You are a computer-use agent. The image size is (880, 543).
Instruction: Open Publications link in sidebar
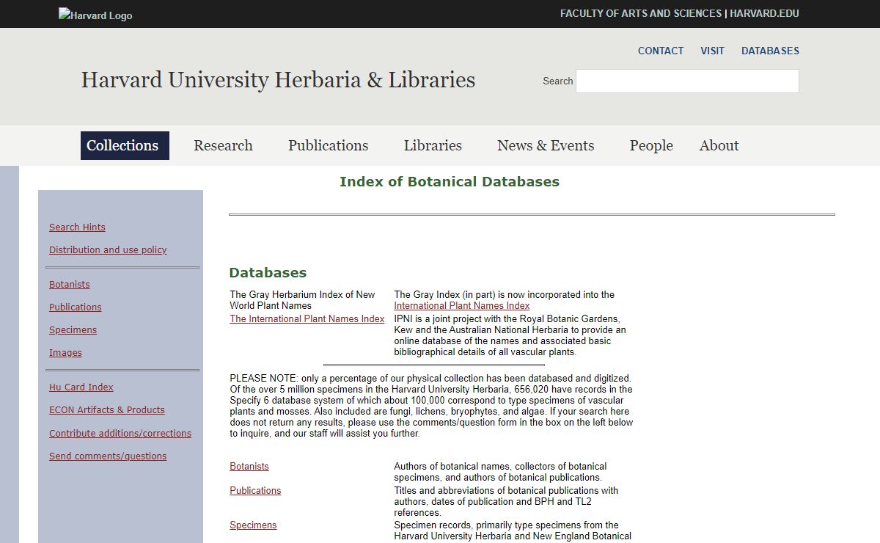tap(76, 307)
